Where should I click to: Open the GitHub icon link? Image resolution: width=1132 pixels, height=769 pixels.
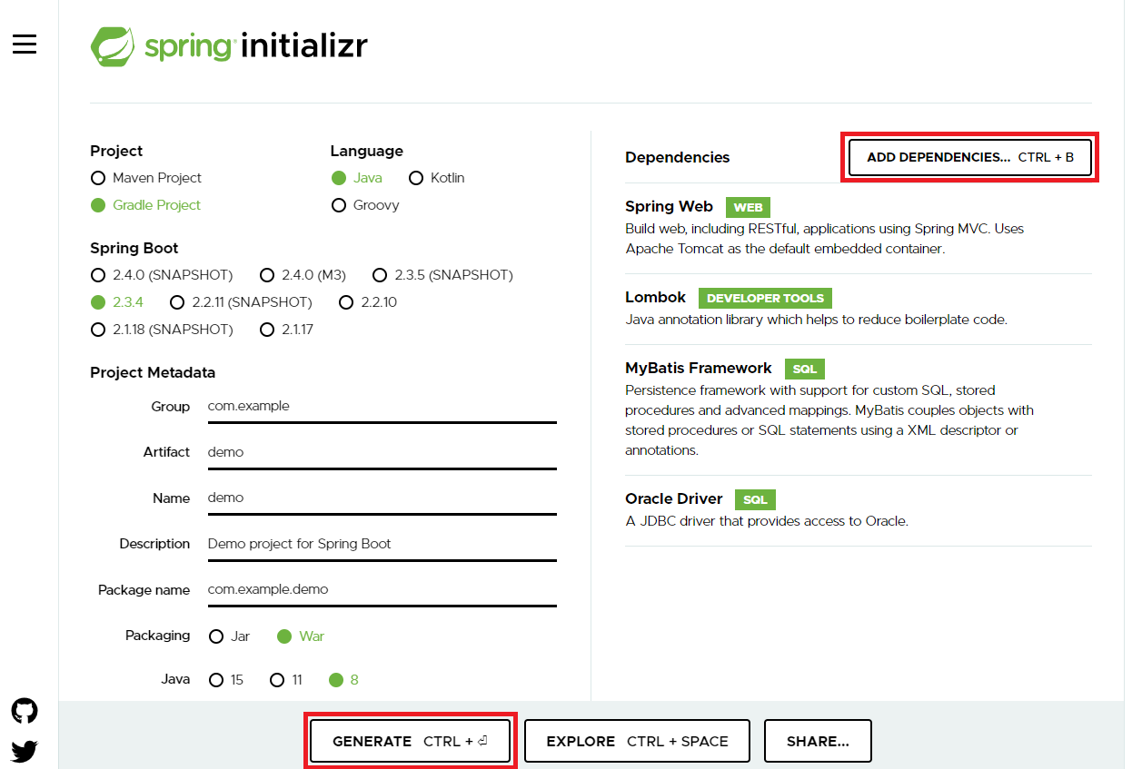25,711
